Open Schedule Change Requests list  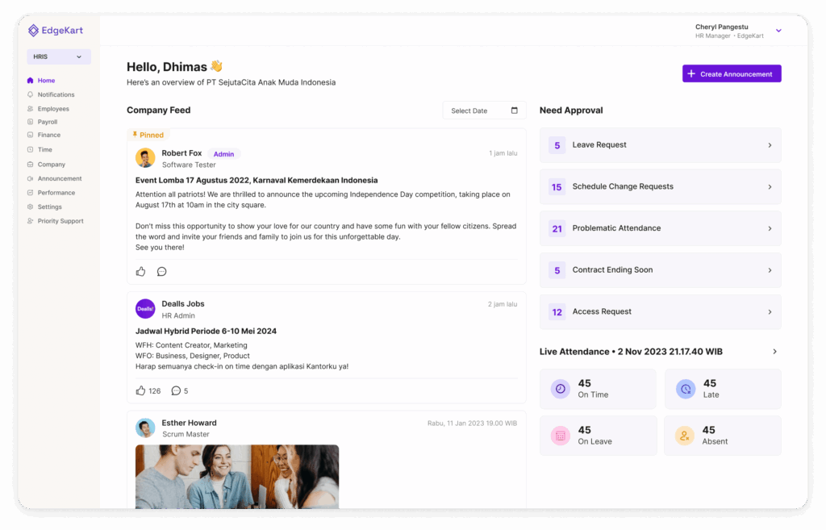tap(660, 186)
